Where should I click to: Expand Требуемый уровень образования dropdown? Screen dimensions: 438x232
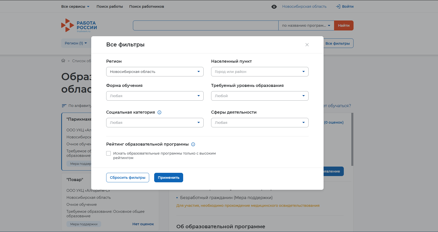coord(260,96)
